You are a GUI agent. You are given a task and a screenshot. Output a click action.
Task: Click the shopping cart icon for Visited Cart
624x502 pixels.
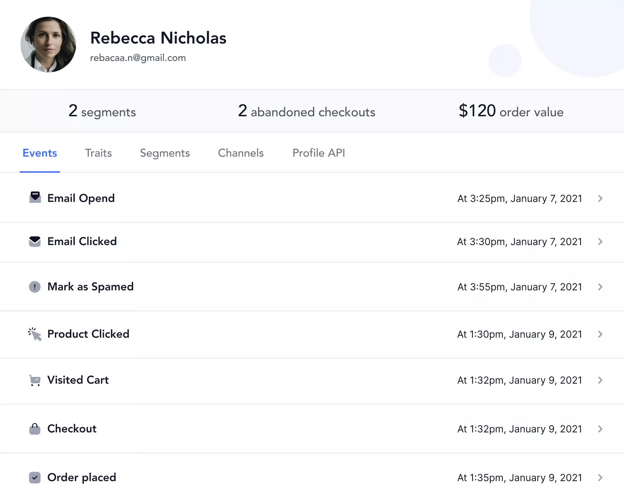[35, 380]
